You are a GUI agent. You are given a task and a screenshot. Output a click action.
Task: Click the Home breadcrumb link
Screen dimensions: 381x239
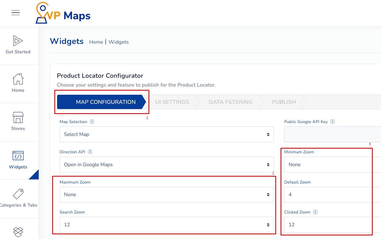pyautogui.click(x=96, y=42)
